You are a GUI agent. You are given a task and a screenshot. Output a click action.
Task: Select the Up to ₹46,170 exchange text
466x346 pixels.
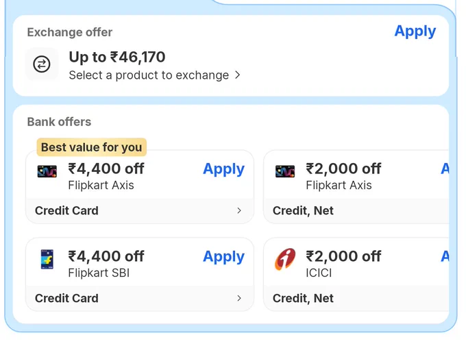[117, 57]
